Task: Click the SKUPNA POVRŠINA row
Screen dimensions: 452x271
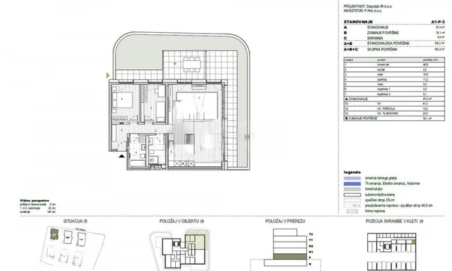Action: tap(394, 49)
